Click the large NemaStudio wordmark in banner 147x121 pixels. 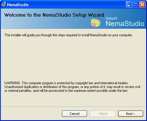pyautogui.click(x=125, y=24)
